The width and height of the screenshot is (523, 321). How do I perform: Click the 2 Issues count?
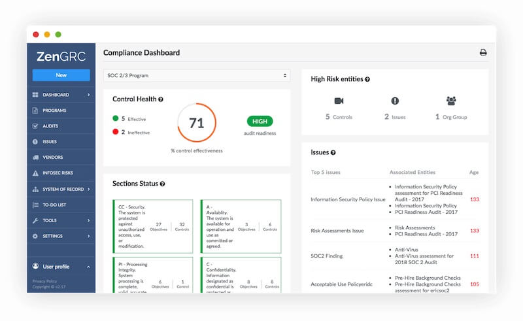[395, 117]
